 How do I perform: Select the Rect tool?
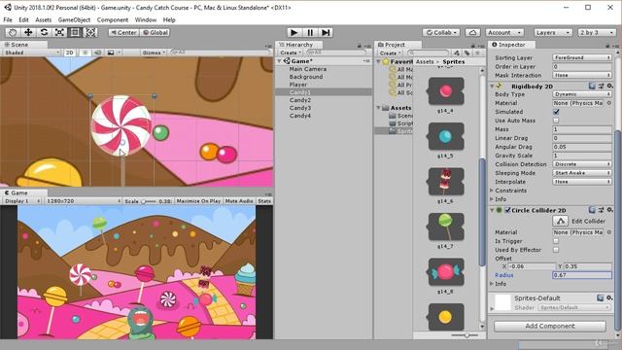(75, 32)
